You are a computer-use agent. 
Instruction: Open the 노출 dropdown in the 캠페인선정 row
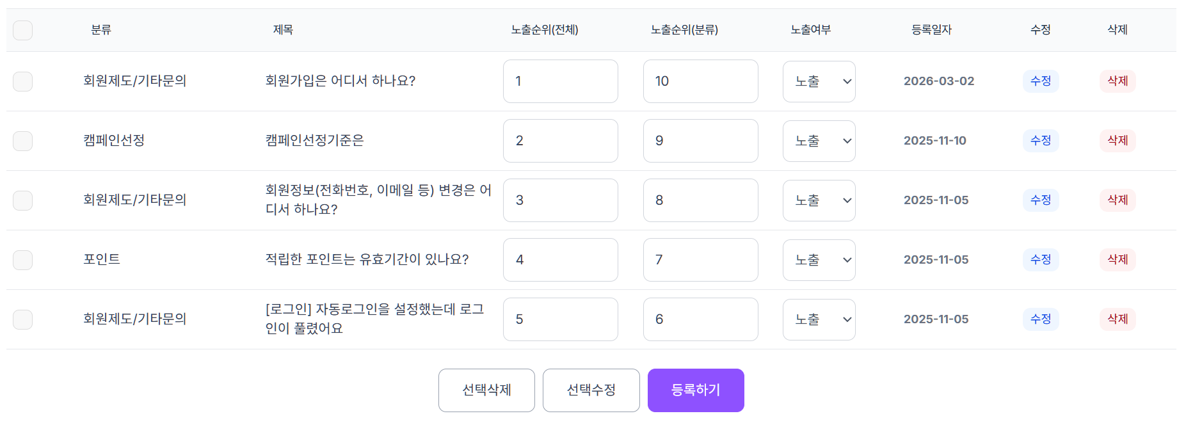click(x=819, y=141)
